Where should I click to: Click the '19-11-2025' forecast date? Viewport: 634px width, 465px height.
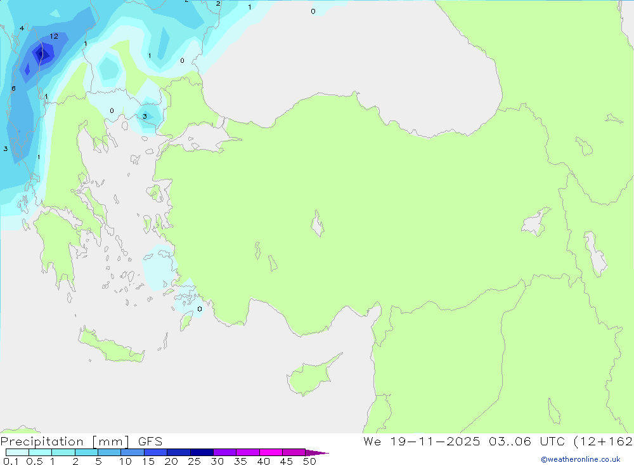click(435, 441)
